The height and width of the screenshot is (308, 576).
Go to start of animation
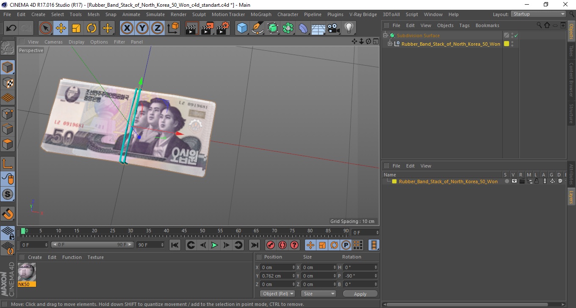pos(175,245)
